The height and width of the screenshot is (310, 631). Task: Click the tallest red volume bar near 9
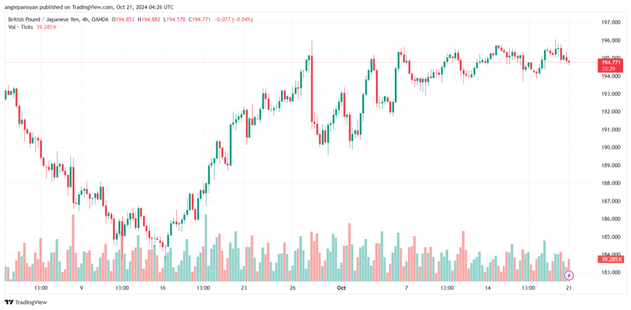[73, 248]
